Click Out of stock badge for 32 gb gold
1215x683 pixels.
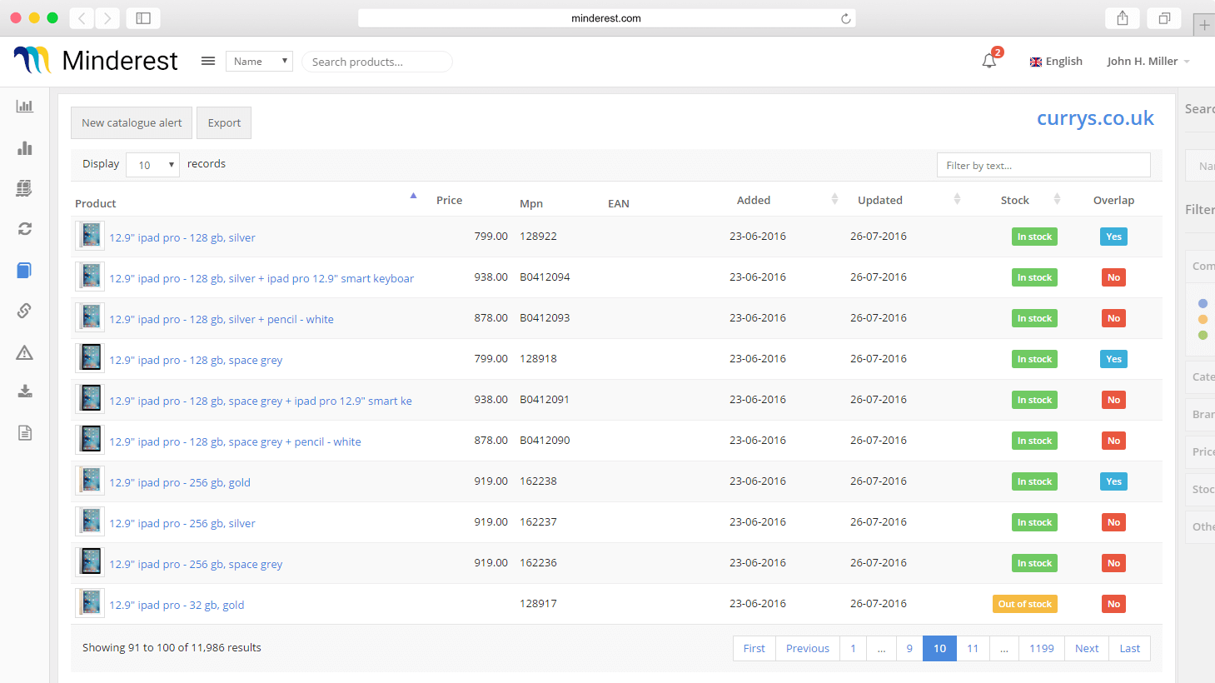point(1025,604)
